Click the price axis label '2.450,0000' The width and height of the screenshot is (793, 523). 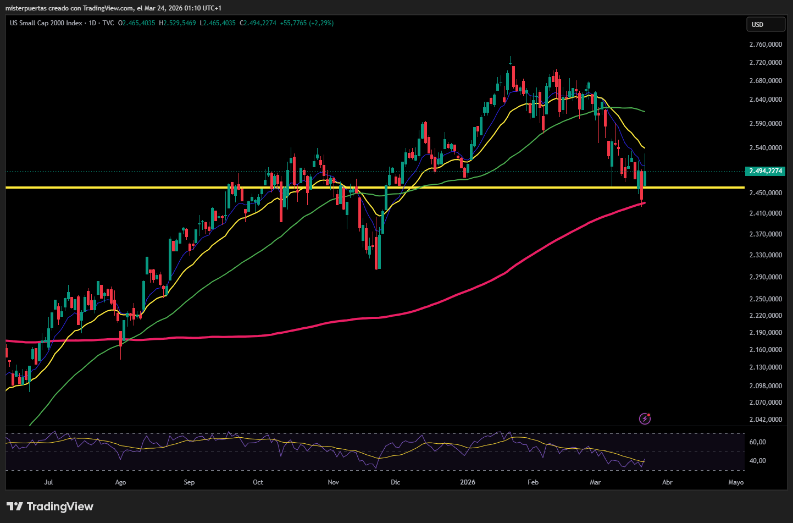pos(766,193)
